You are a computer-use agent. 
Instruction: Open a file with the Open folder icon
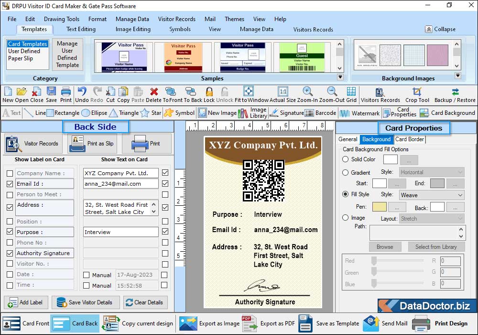coord(22,91)
